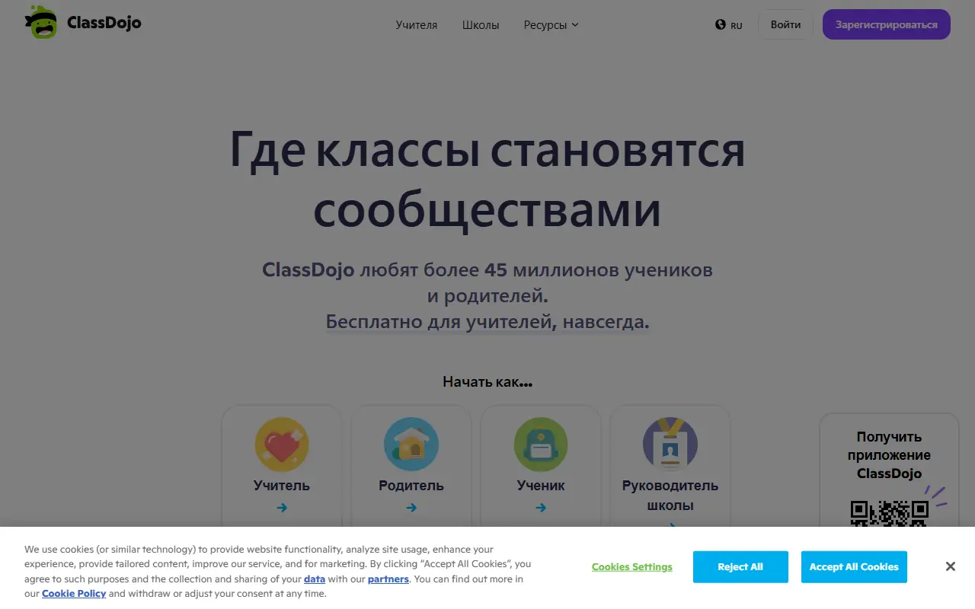This screenshot has width=975, height=609.
Task: Click the Reject All button
Action: tap(740, 567)
